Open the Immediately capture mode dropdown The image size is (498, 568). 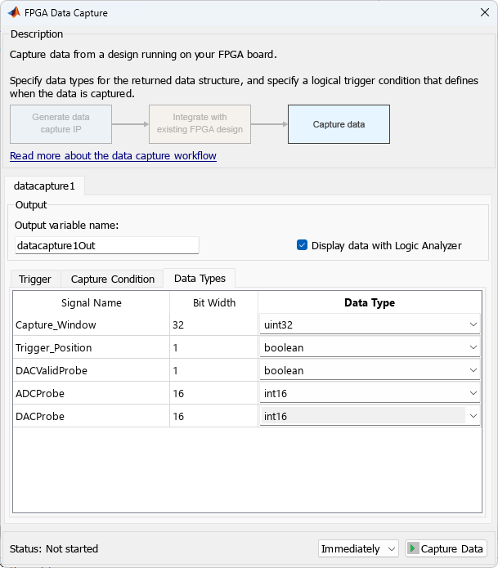click(358, 548)
